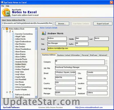Click the contact tree scroll up arrow
Image resolution: width=114 pixels, height=110 pixels.
(x=36, y=29)
